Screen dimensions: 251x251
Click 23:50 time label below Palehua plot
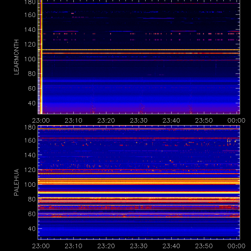(x=204, y=246)
